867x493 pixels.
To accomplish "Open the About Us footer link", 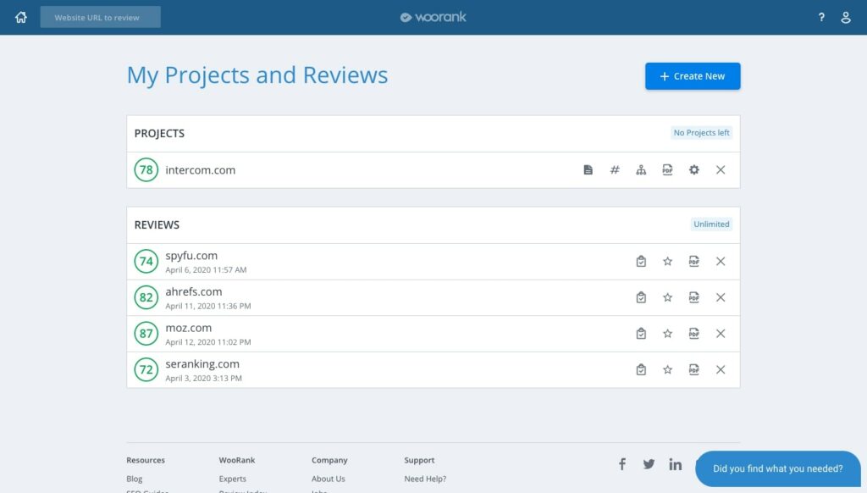I will [329, 479].
